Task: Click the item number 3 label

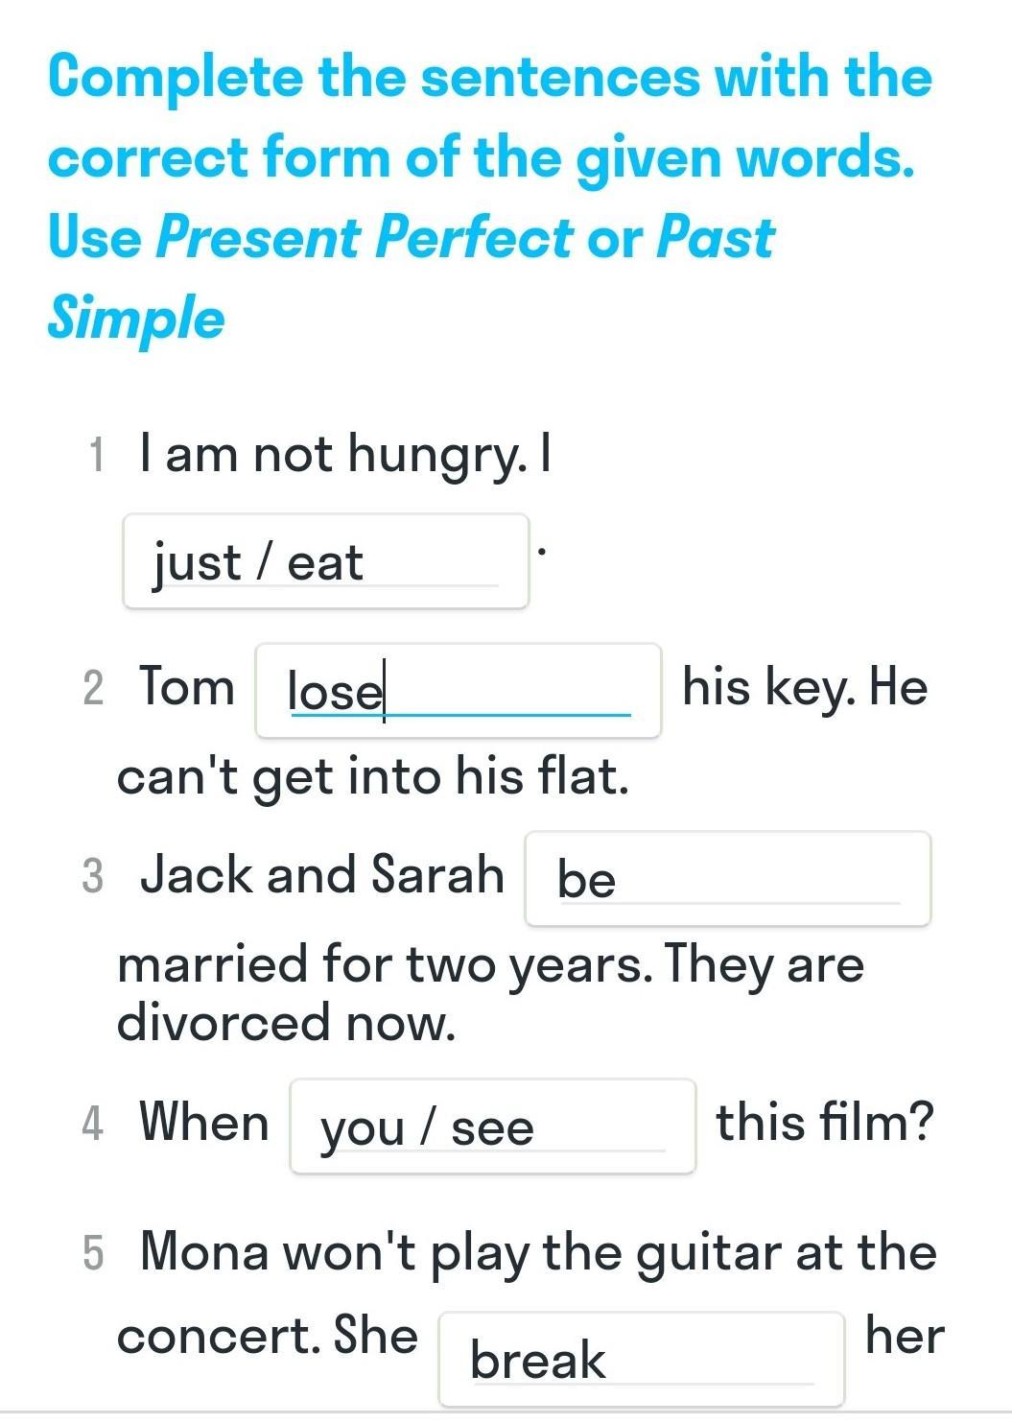Action: 92,876
